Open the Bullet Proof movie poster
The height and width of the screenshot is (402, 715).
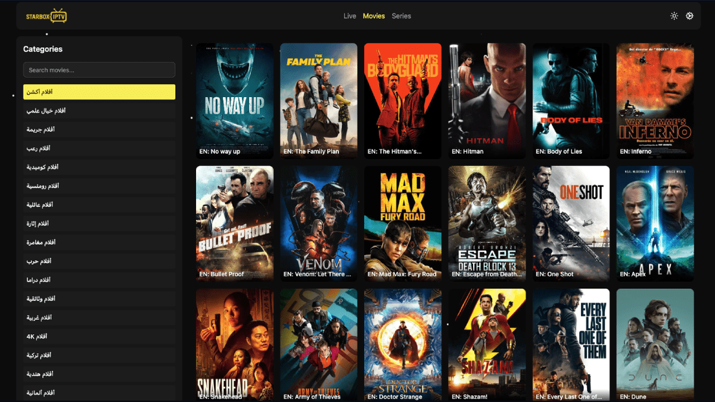click(x=235, y=223)
